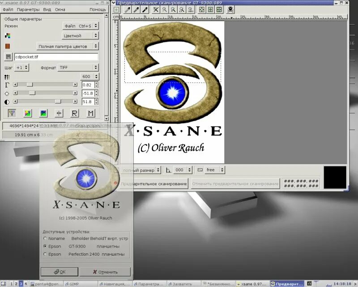Click Предварительное сканирование button

pyautogui.click(x=154, y=184)
